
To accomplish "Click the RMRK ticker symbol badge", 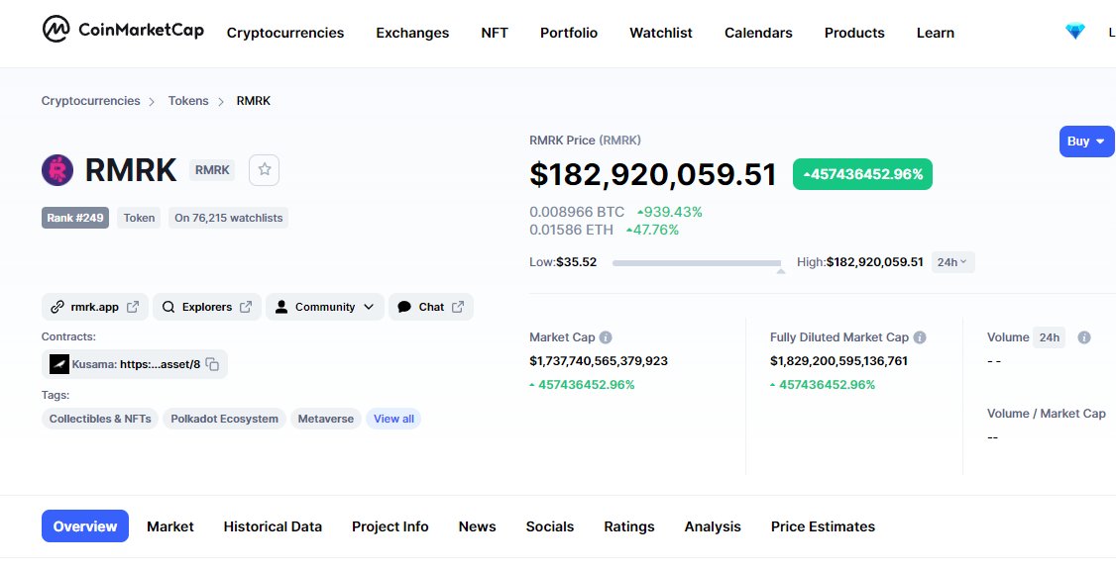I will click(212, 170).
